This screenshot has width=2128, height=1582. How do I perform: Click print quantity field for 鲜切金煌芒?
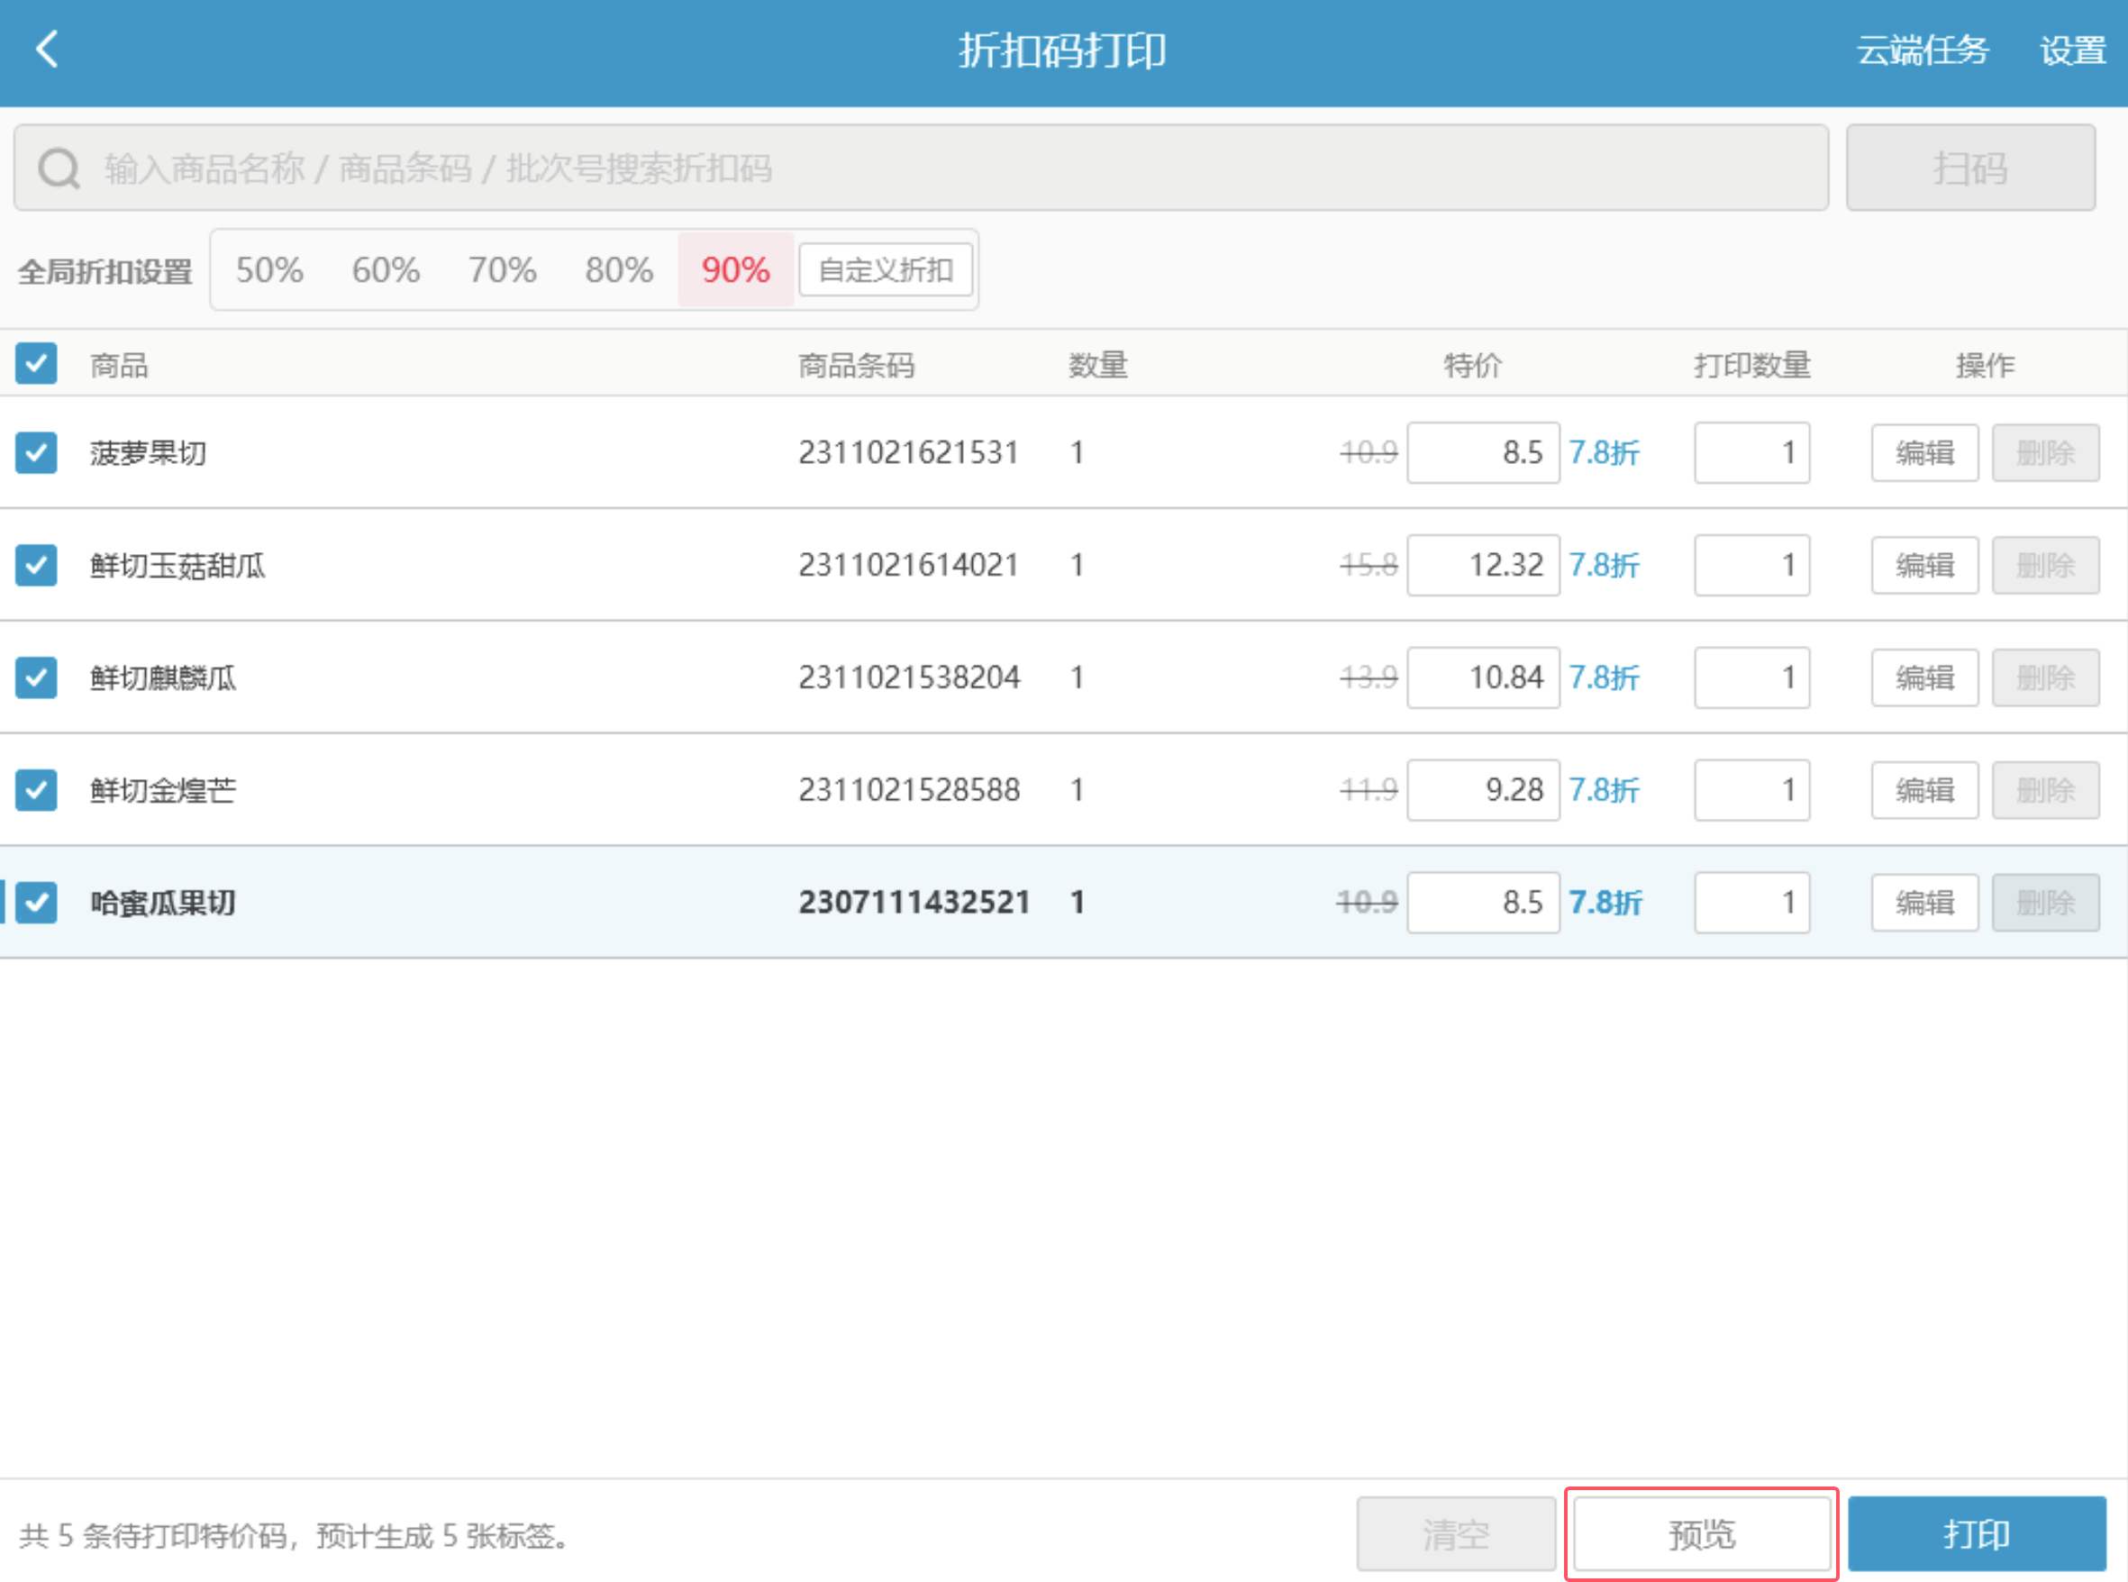pyautogui.click(x=1751, y=790)
